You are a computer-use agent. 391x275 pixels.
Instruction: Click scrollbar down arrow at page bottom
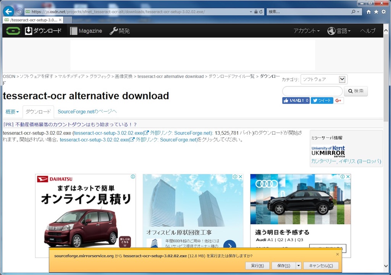pyautogui.click(x=386, y=266)
